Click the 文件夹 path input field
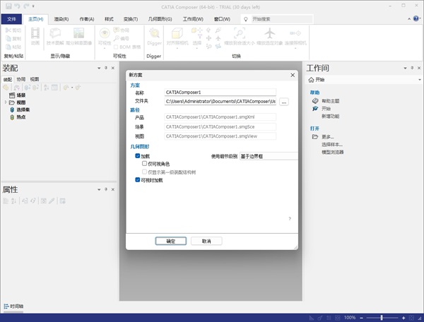 [220, 102]
